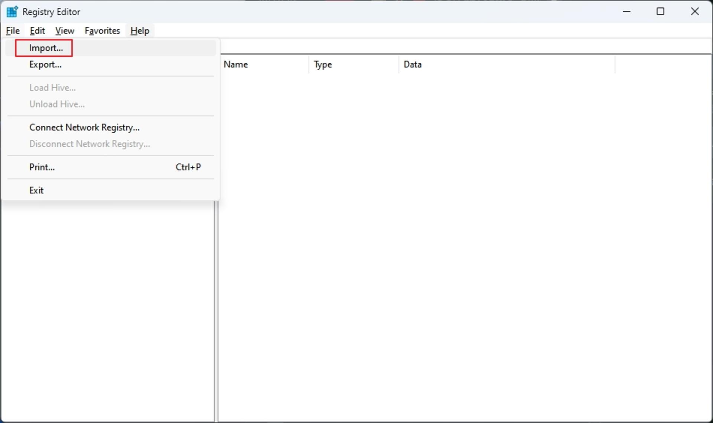Open the View menu

point(65,31)
